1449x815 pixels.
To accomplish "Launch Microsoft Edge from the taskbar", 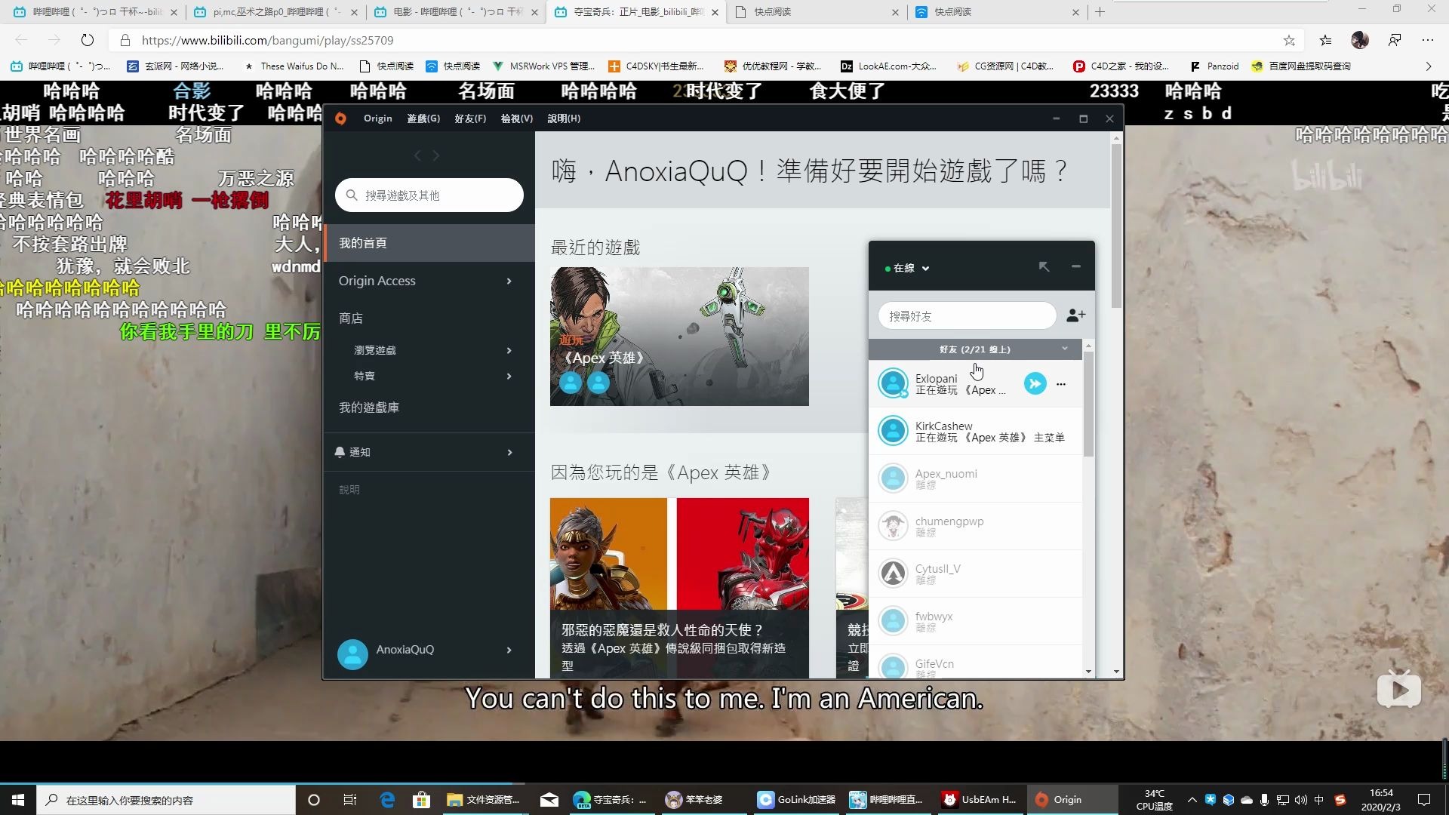I will click(x=387, y=800).
